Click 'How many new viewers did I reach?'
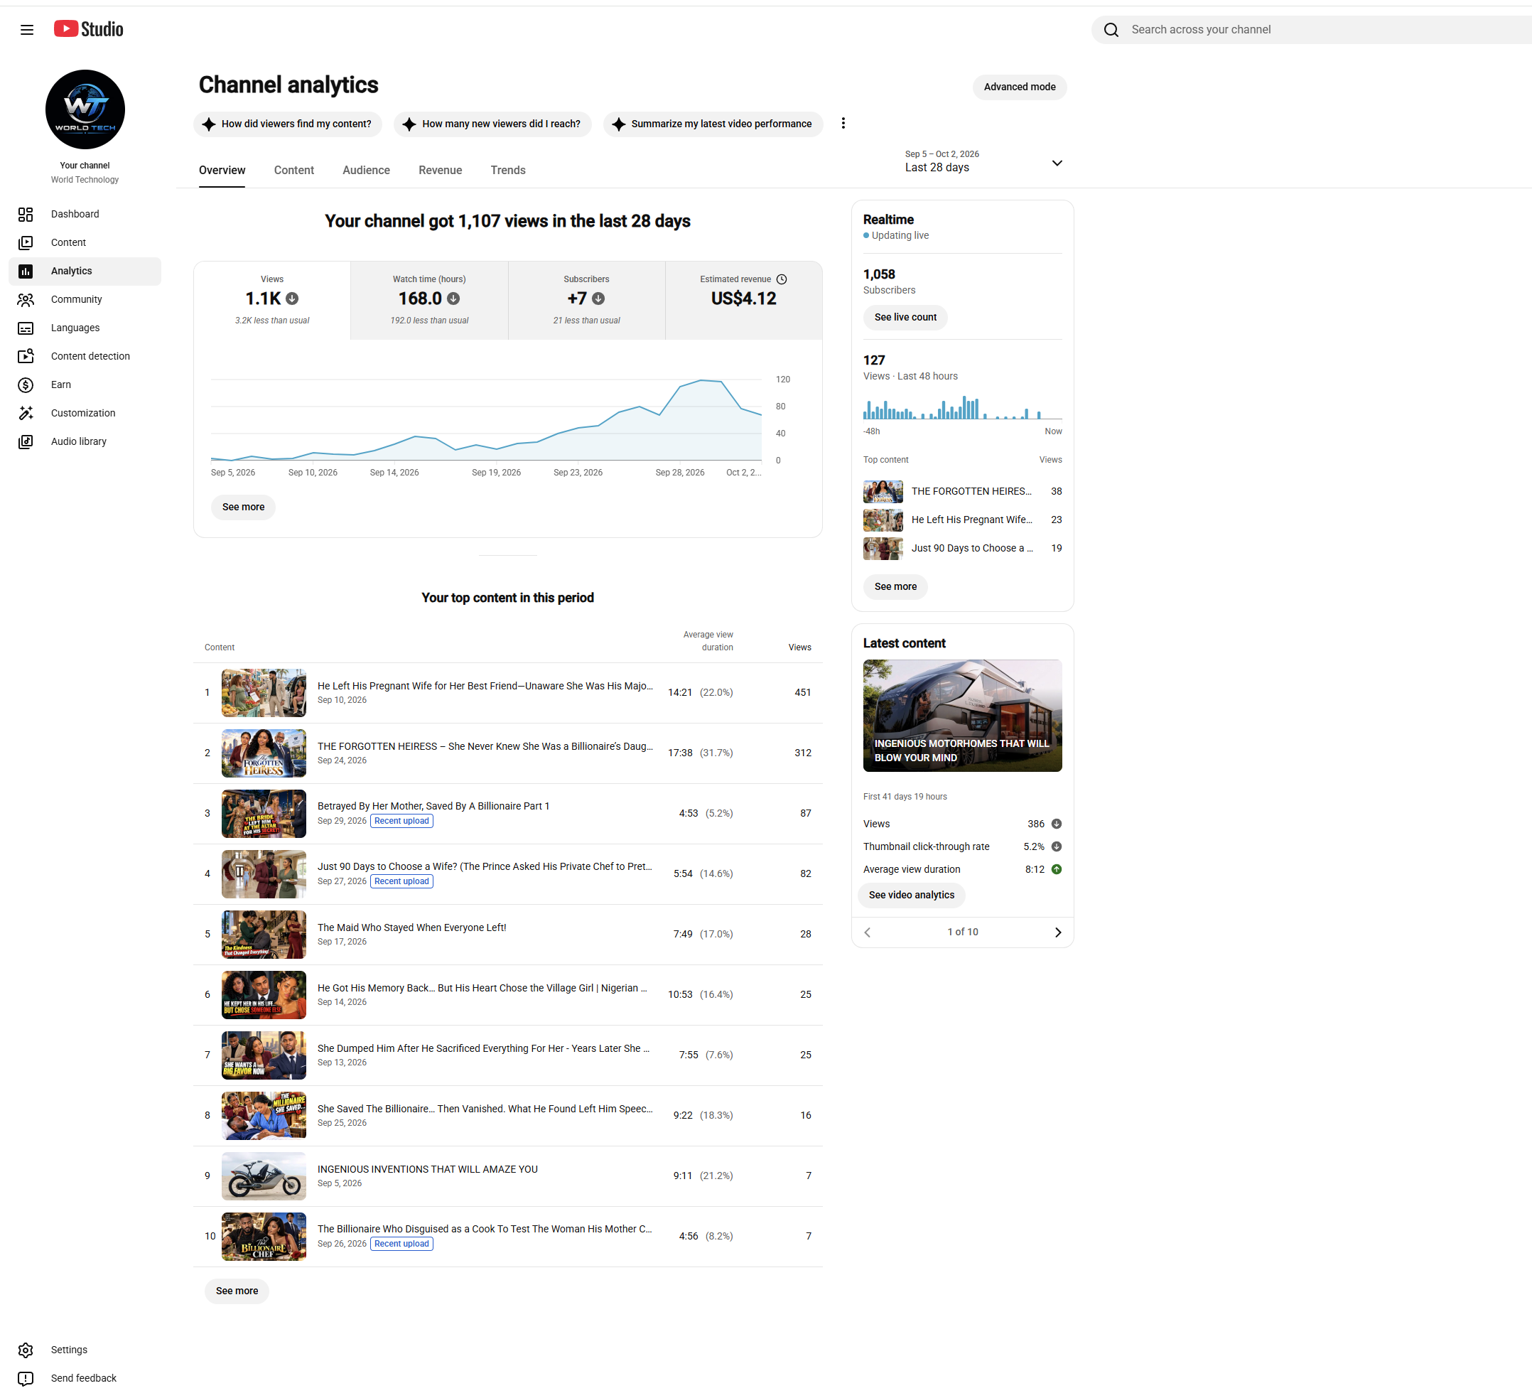This screenshot has height=1398, width=1532. coord(492,124)
